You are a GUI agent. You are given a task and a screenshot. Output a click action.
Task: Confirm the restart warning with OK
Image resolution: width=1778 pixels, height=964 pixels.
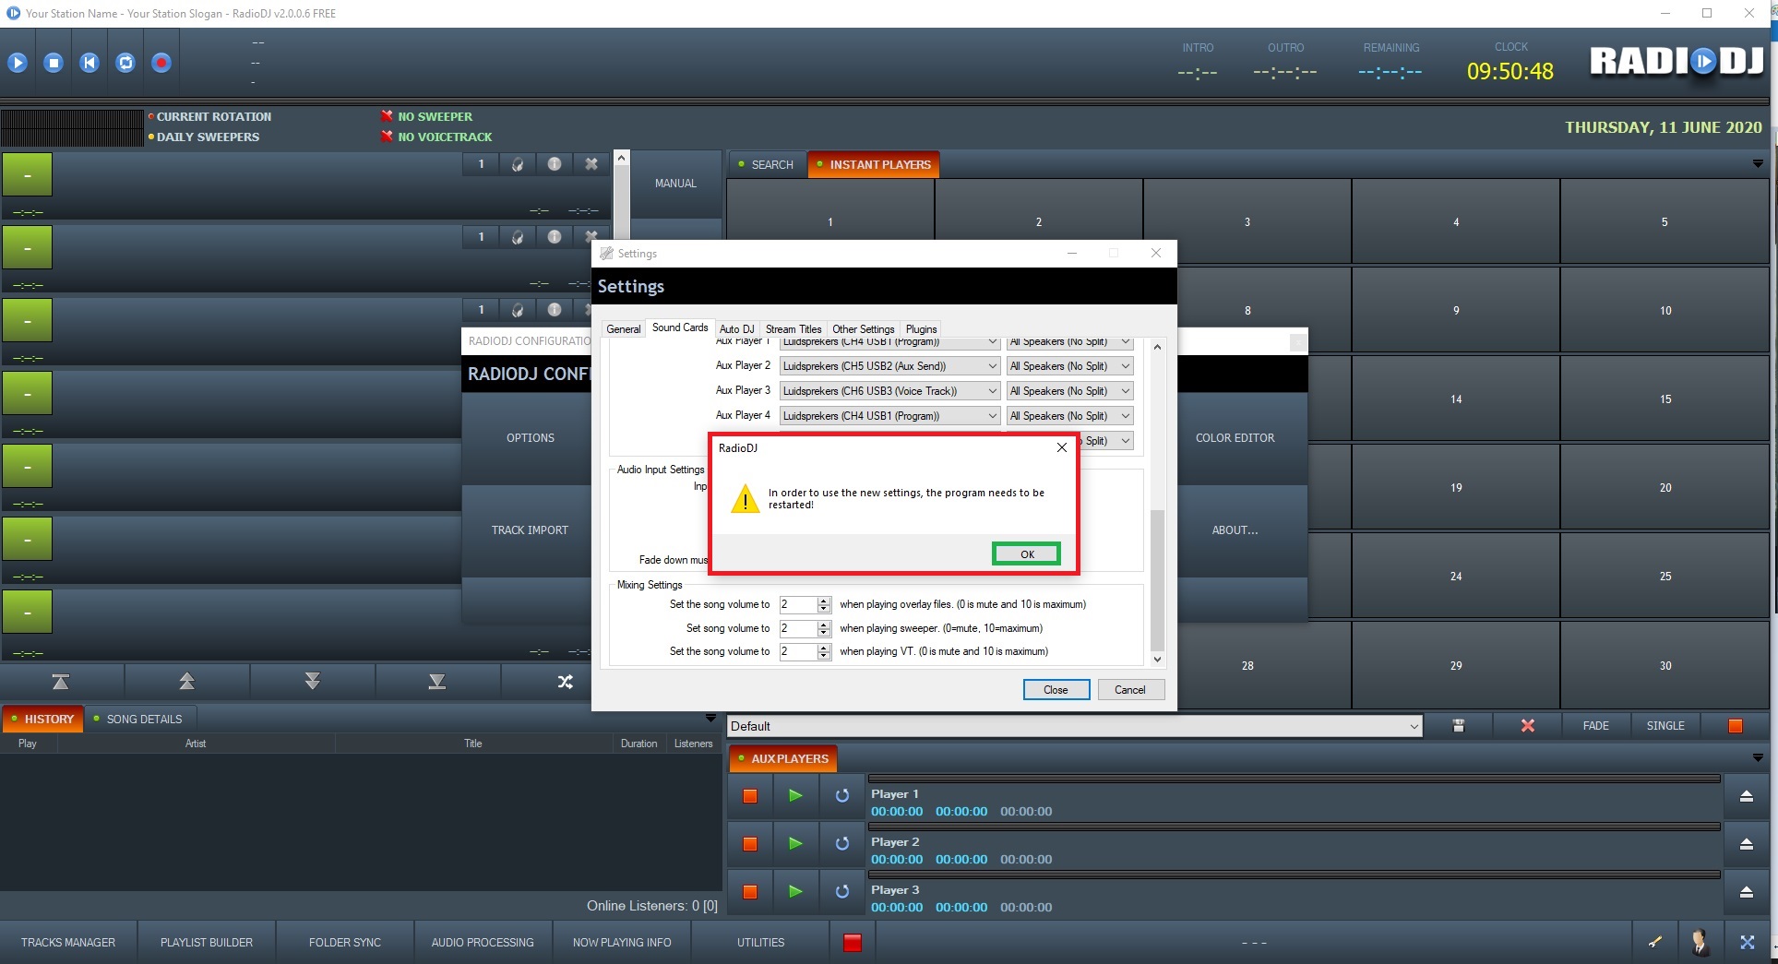click(1026, 554)
